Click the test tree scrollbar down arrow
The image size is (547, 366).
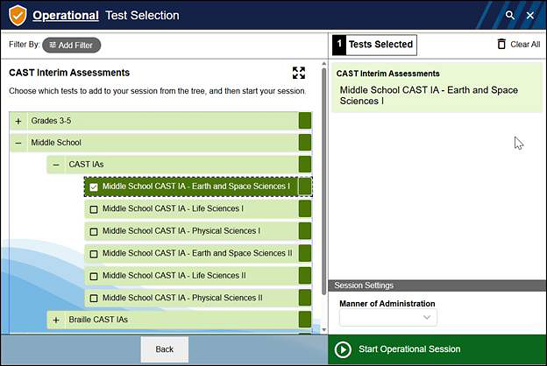pos(324,330)
